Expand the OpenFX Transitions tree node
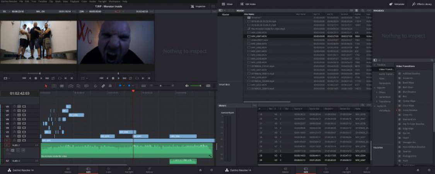The height and width of the screenshot is (174, 435). click(x=377, y=101)
